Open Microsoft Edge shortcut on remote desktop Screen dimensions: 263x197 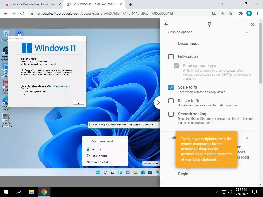[x=5, y=103]
